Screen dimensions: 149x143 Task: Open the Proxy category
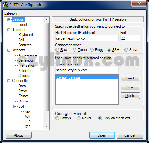[23, 91]
